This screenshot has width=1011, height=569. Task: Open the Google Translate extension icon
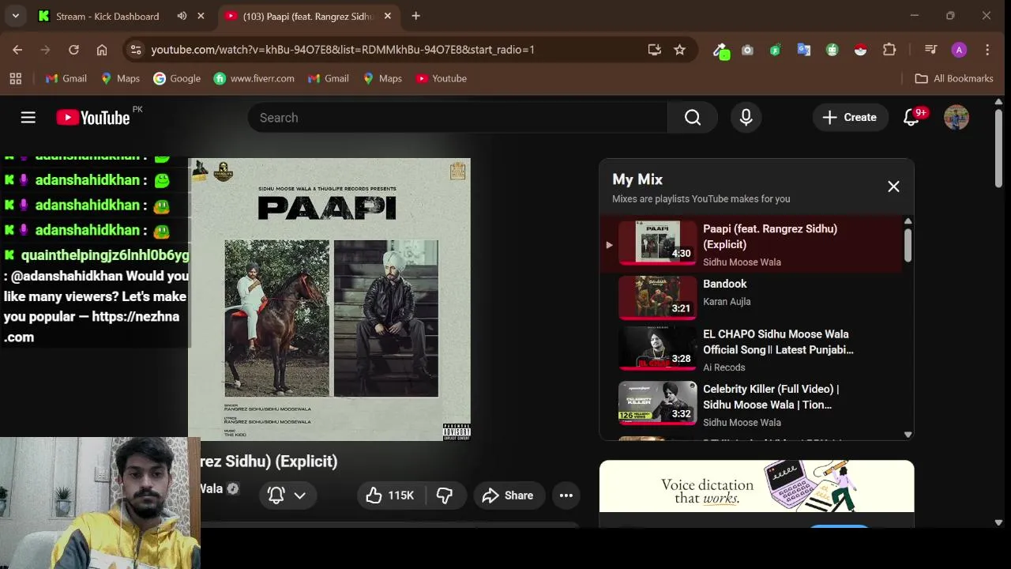[x=804, y=50]
